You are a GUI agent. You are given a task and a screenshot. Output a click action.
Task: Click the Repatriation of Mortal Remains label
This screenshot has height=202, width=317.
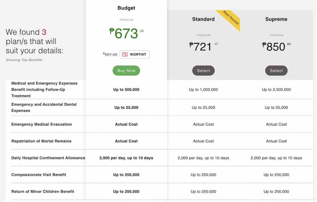pyautogui.click(x=41, y=141)
